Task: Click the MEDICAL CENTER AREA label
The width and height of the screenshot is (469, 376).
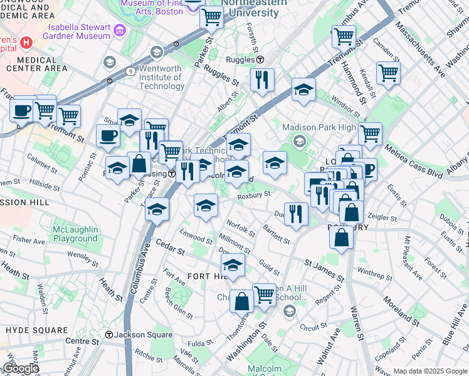Action: 37,65
